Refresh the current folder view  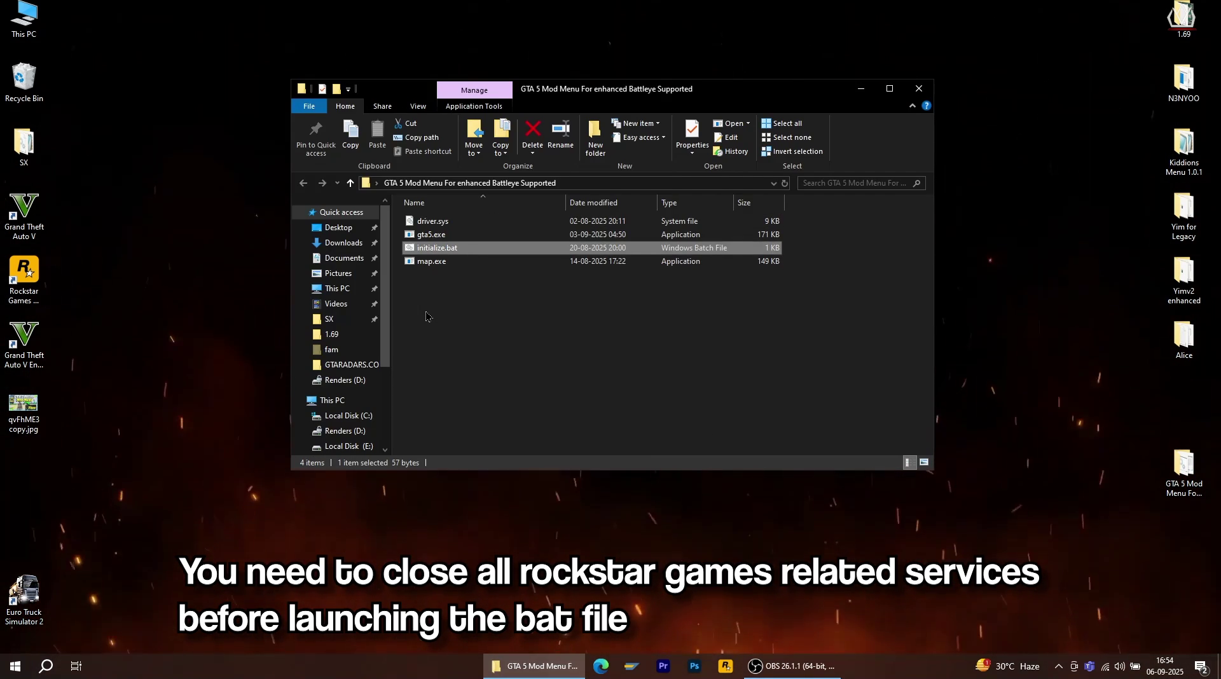coord(785,184)
